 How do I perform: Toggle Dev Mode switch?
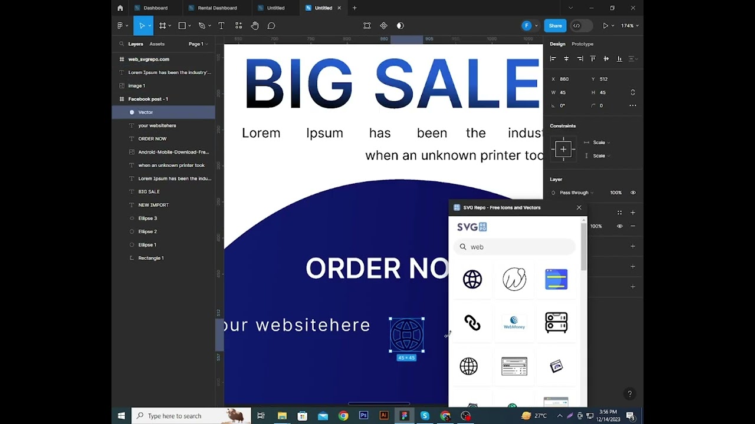pyautogui.click(x=581, y=26)
